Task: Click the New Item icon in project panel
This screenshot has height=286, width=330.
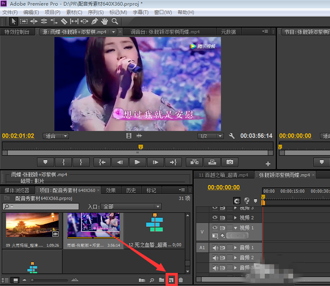Action: coord(171,280)
